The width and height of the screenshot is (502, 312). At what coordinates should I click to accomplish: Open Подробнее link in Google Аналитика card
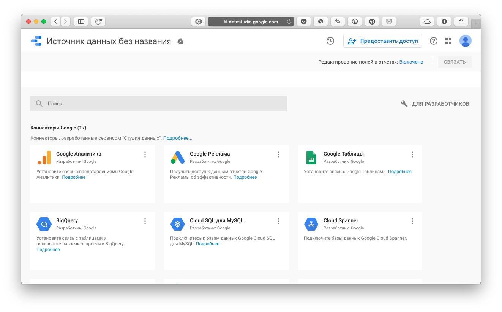click(74, 177)
